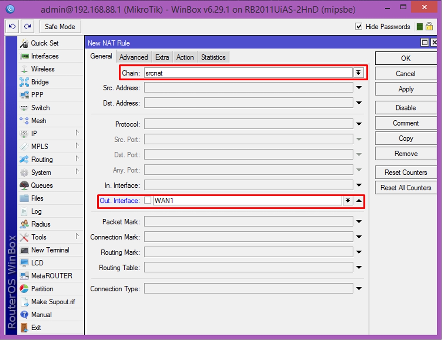The height and width of the screenshot is (342, 444).
Task: Click the WAN1 Out. Interface input field
Action: pos(248,201)
